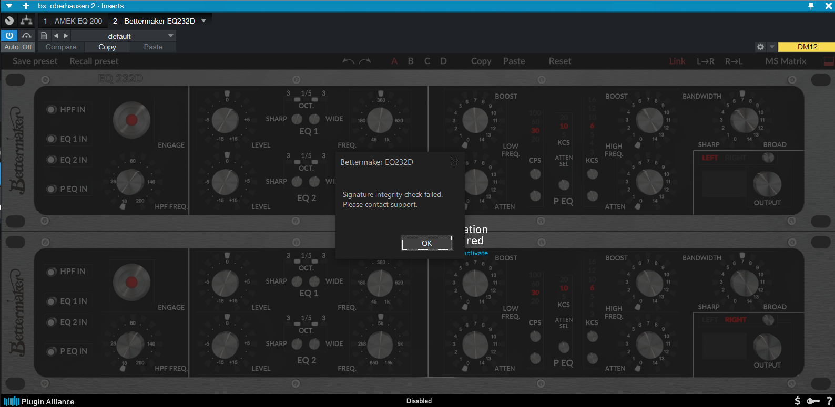Toggle the plugin power bypass button
The width and height of the screenshot is (835, 407).
pos(9,36)
